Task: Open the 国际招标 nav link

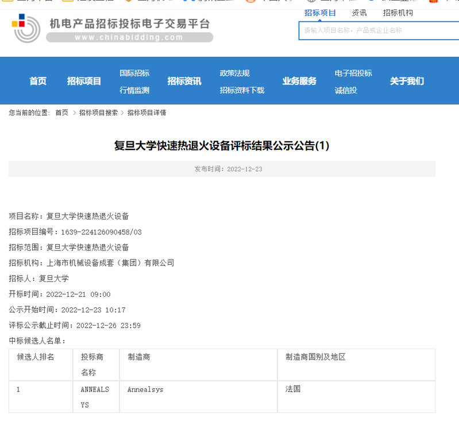Action: point(134,73)
